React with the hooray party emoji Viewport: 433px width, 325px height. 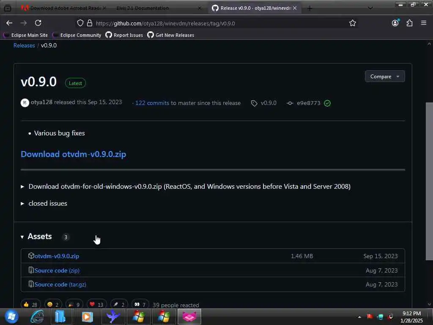[x=74, y=305]
